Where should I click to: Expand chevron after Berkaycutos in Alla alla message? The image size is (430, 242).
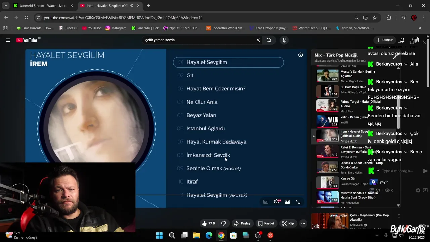click(x=406, y=64)
